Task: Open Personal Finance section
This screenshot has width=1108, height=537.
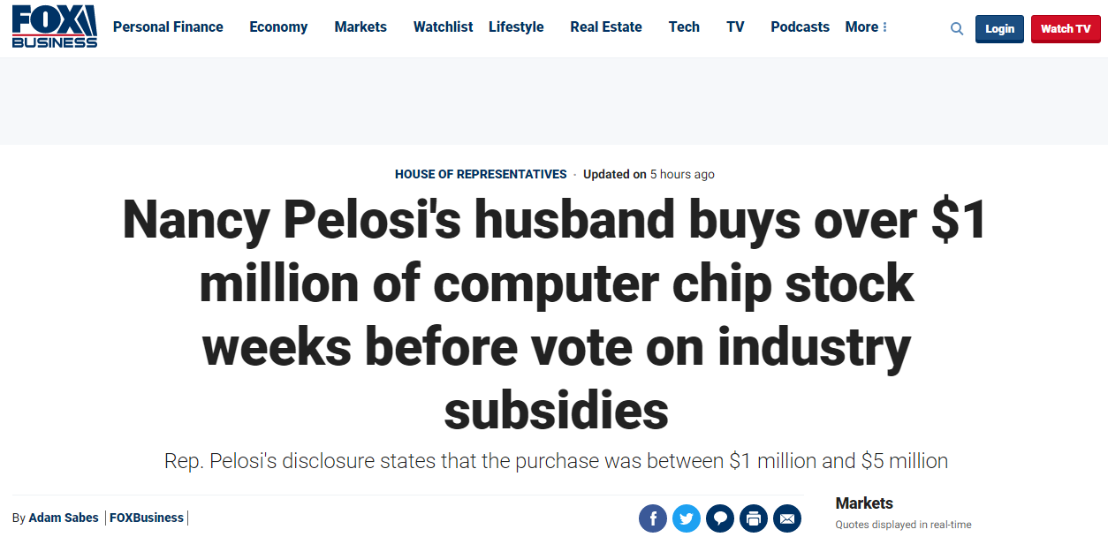Action: point(168,27)
